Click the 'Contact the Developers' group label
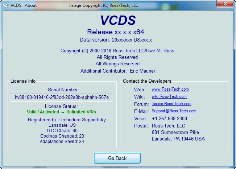The height and width of the screenshot is (169, 236). pos(147,81)
